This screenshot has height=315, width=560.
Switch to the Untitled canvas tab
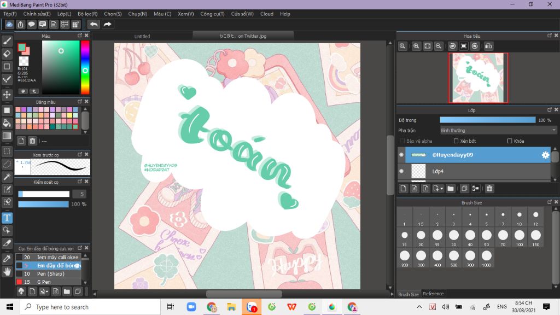[x=142, y=37]
